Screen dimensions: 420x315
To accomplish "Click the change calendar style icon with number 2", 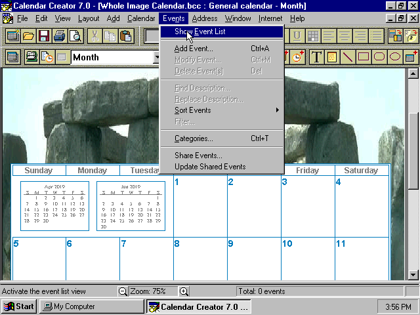I will 411,35.
